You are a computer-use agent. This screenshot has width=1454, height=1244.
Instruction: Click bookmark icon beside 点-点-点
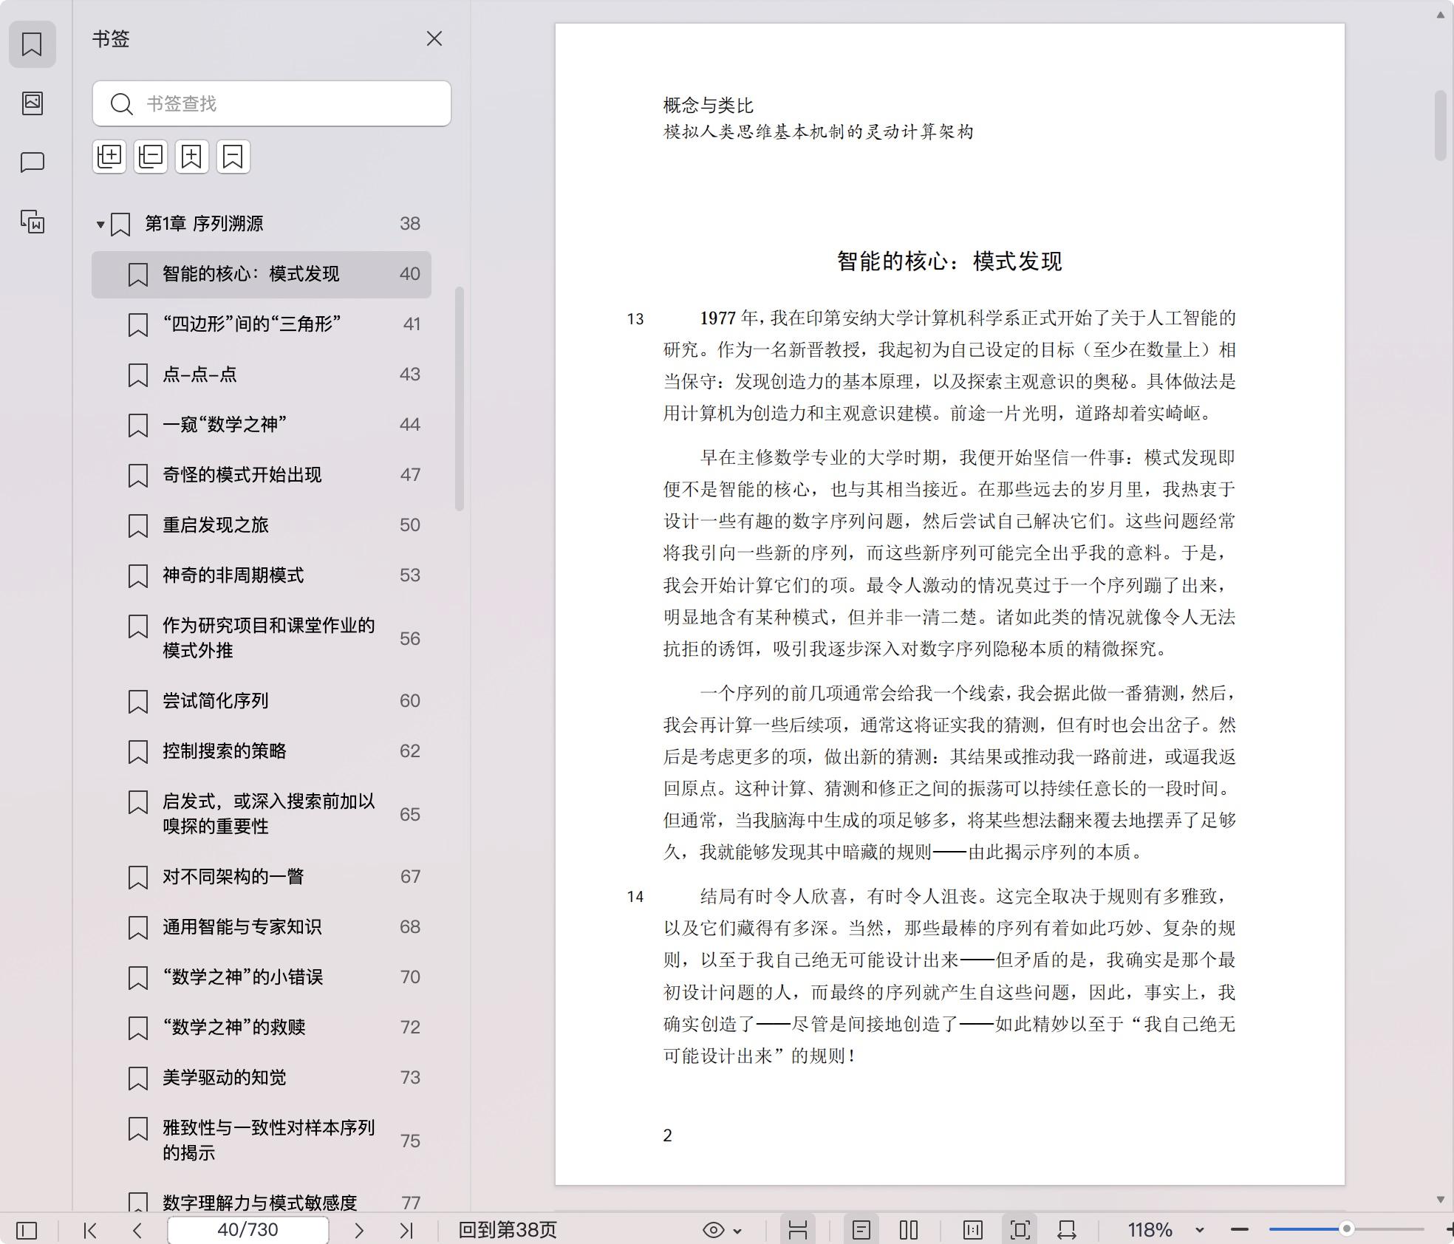[x=138, y=375]
